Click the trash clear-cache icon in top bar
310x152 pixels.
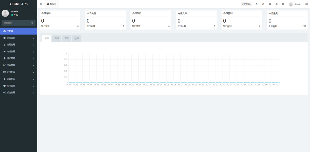tap(270, 4)
